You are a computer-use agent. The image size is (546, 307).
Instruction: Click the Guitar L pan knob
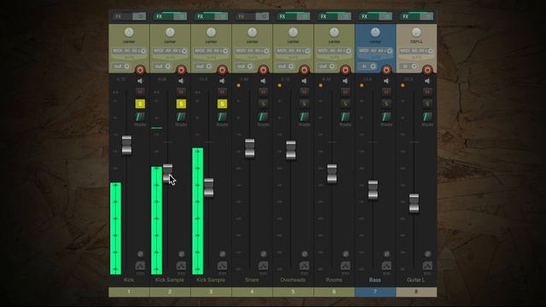(416, 32)
